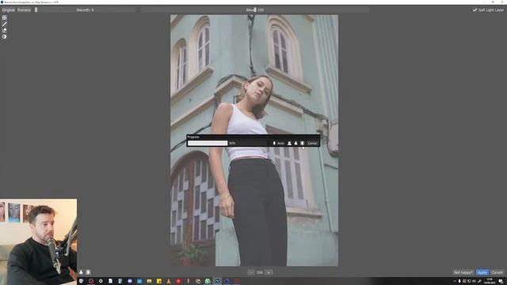
Task: Open VLC cone icon on the taskbar
Action: pyautogui.click(x=169, y=281)
